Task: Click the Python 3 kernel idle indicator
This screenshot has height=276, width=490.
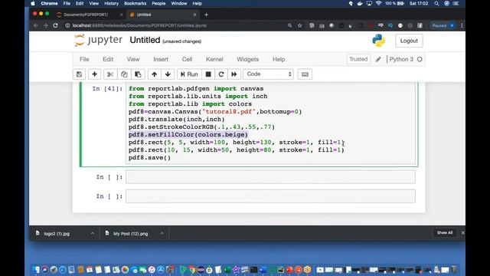Action: point(420,59)
